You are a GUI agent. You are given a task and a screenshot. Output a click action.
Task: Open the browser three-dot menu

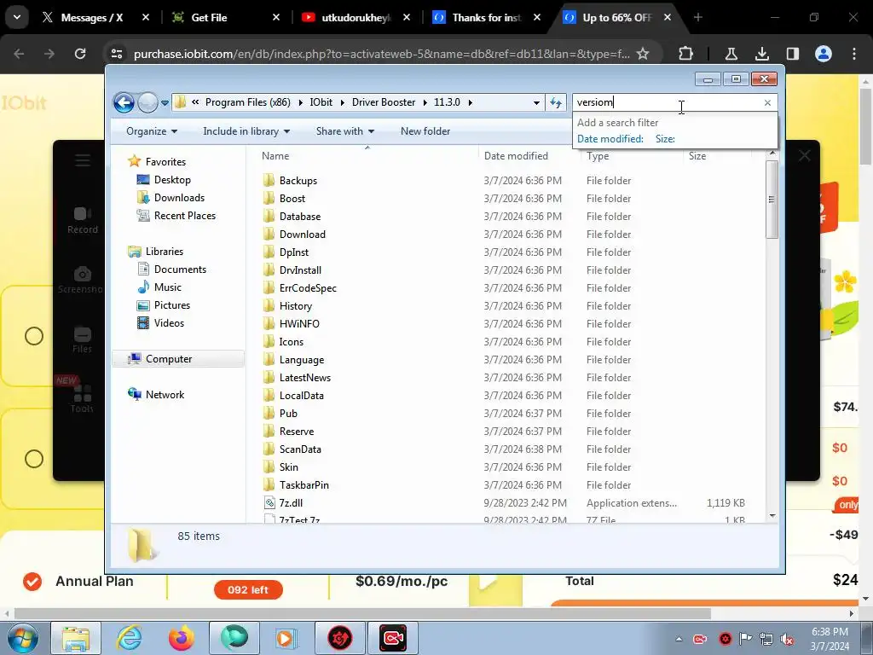854,54
